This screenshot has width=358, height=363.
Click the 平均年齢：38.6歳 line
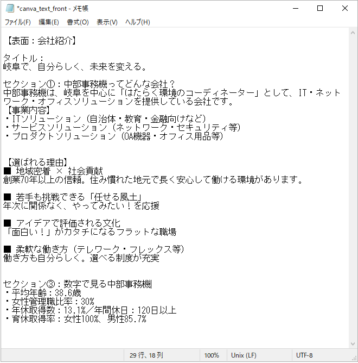pos(42,292)
